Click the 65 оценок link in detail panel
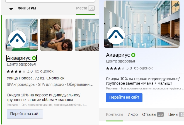The height and width of the screenshot is (125, 184). pos(143,68)
